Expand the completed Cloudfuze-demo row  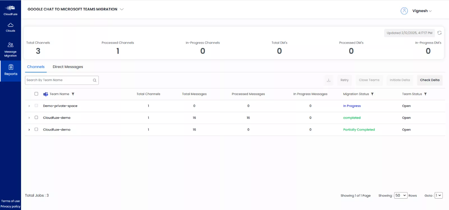(x=29, y=118)
